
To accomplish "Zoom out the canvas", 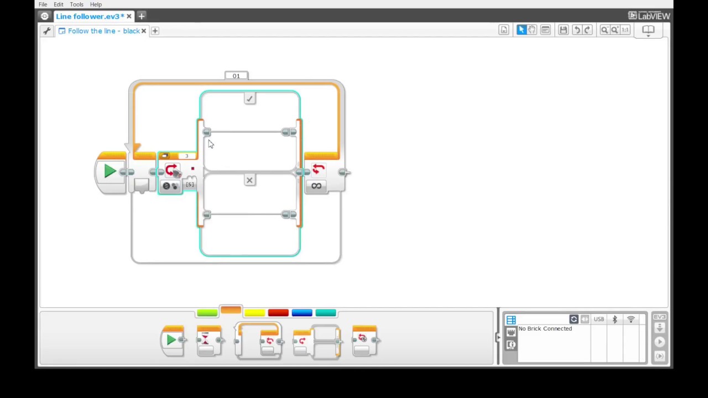I will [605, 30].
